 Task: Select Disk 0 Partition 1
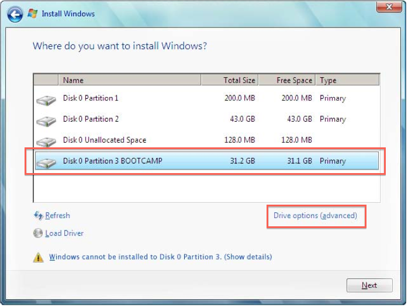[x=206, y=98]
